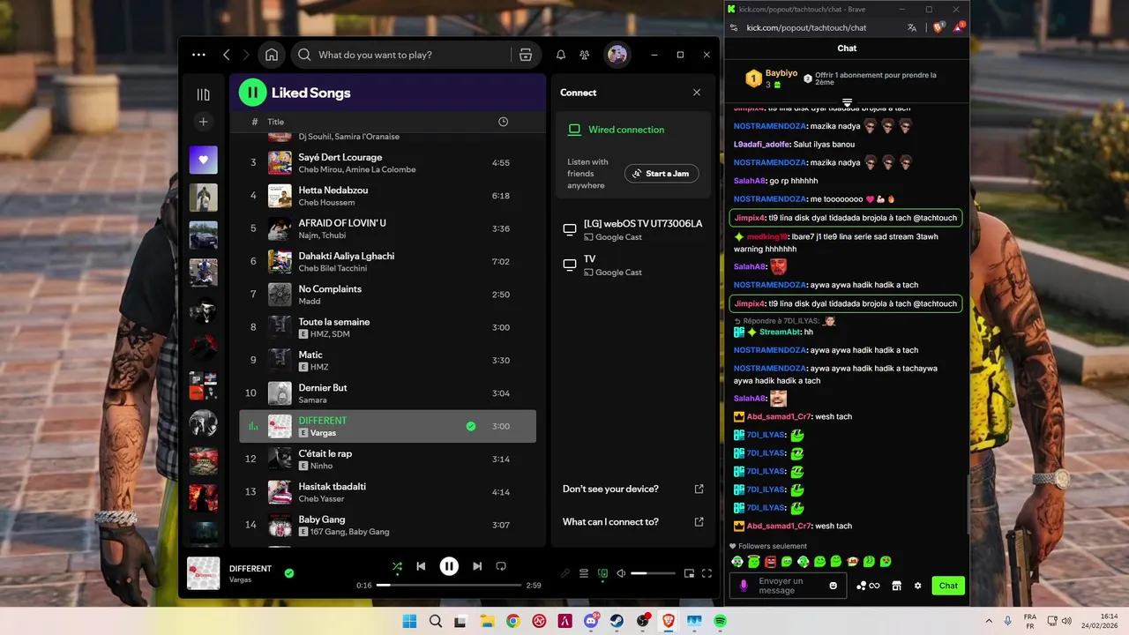Open Friend Activity icon

click(585, 55)
